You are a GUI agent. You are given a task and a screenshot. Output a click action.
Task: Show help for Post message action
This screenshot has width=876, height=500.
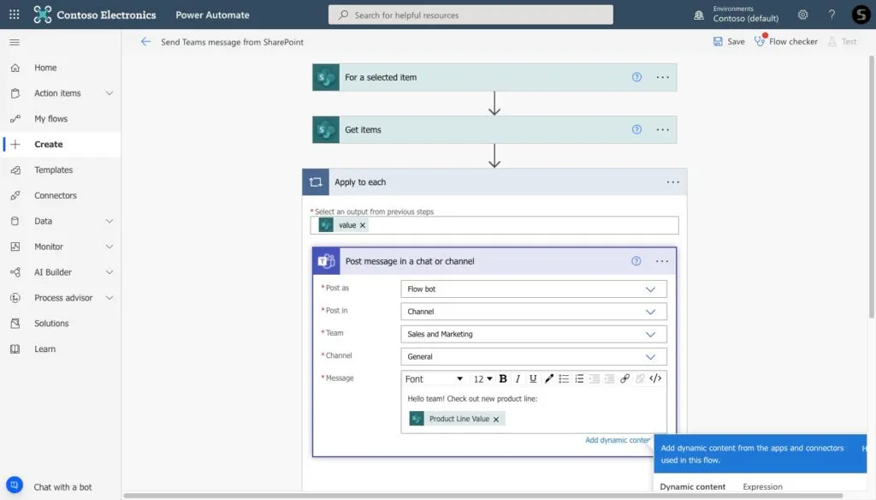(636, 260)
